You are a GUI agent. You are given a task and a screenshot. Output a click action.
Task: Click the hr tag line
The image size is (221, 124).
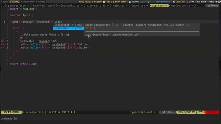click(22, 38)
